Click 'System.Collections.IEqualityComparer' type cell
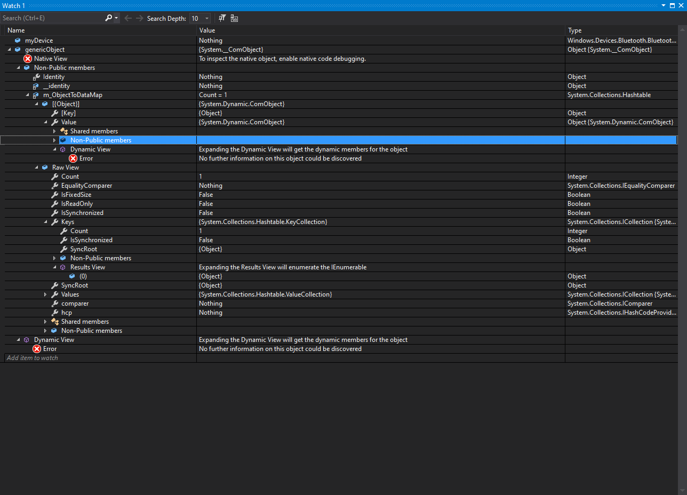Viewport: 687px width, 495px height. (x=621, y=186)
